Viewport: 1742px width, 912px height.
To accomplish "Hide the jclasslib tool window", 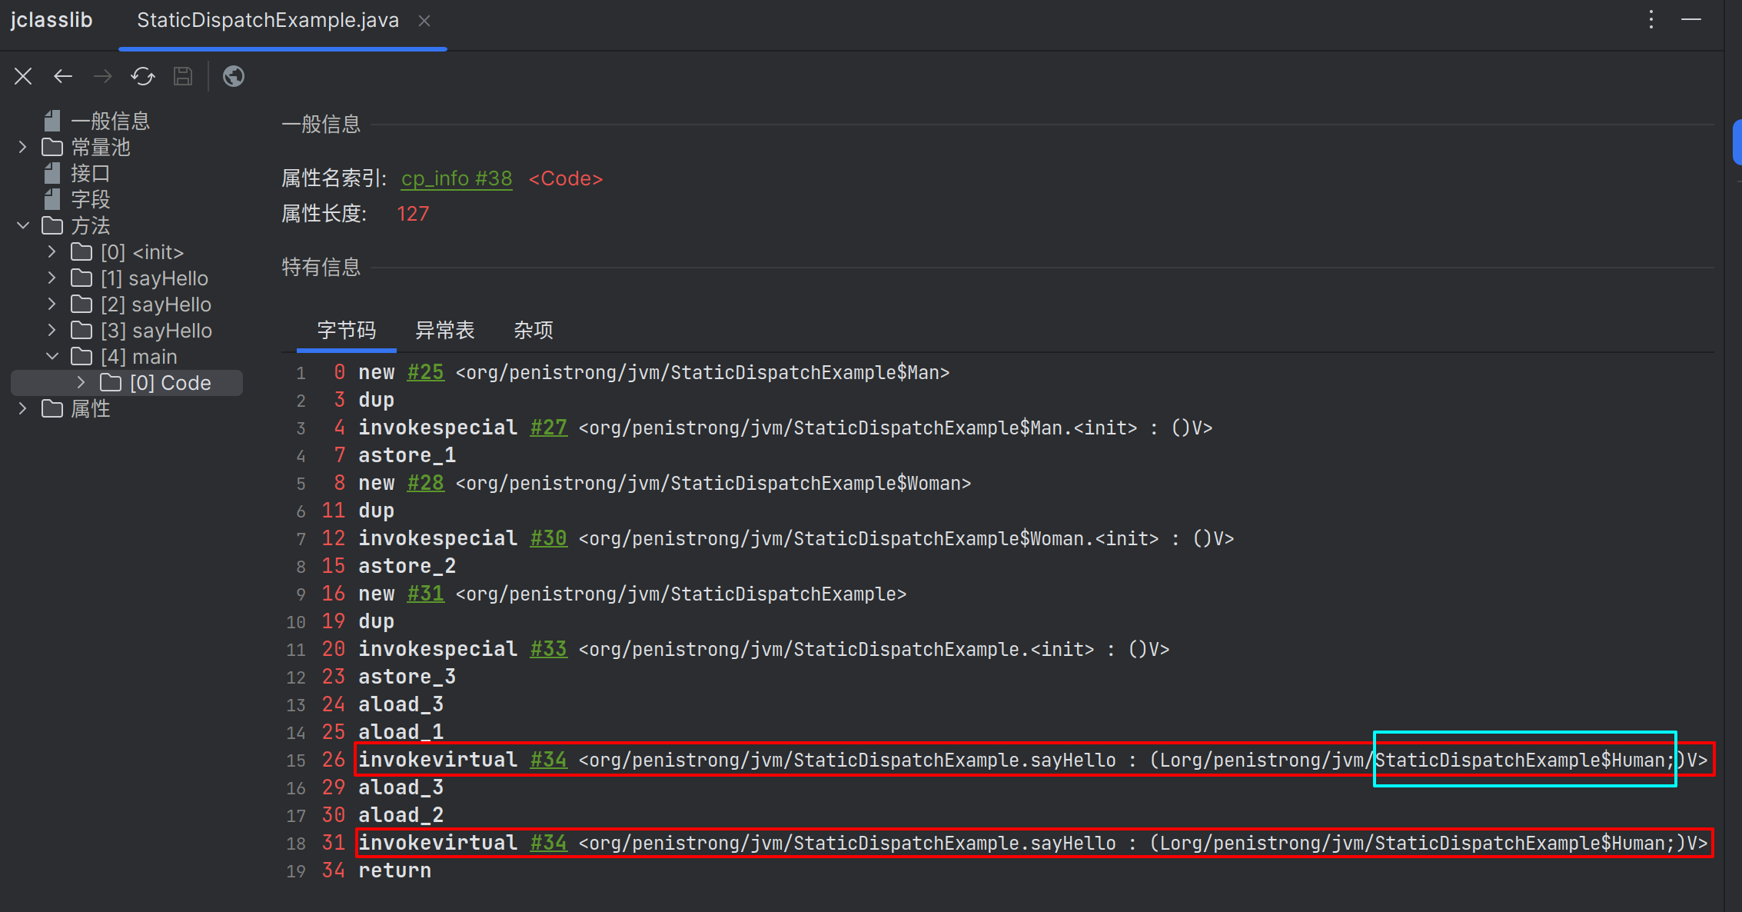I will tap(1691, 20).
